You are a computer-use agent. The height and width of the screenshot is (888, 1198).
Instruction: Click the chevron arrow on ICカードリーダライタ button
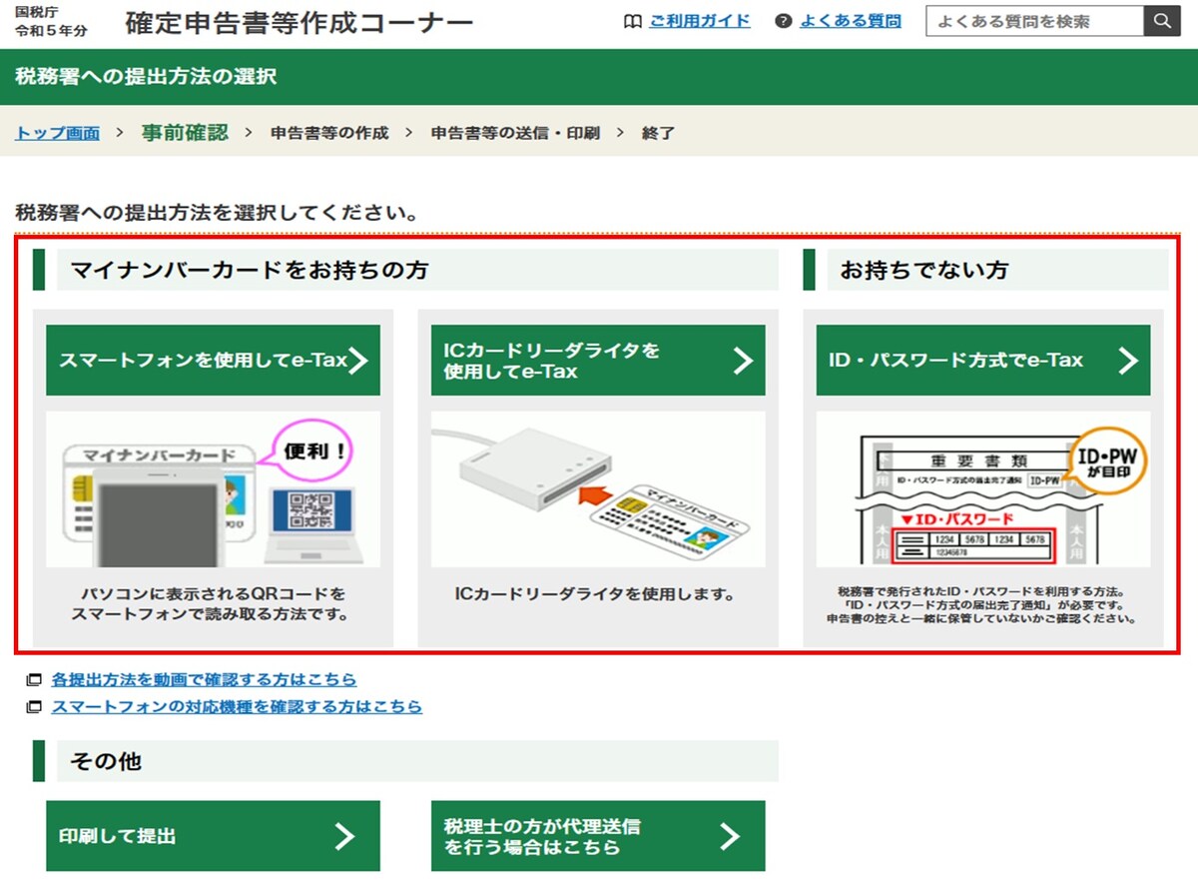pos(743,361)
